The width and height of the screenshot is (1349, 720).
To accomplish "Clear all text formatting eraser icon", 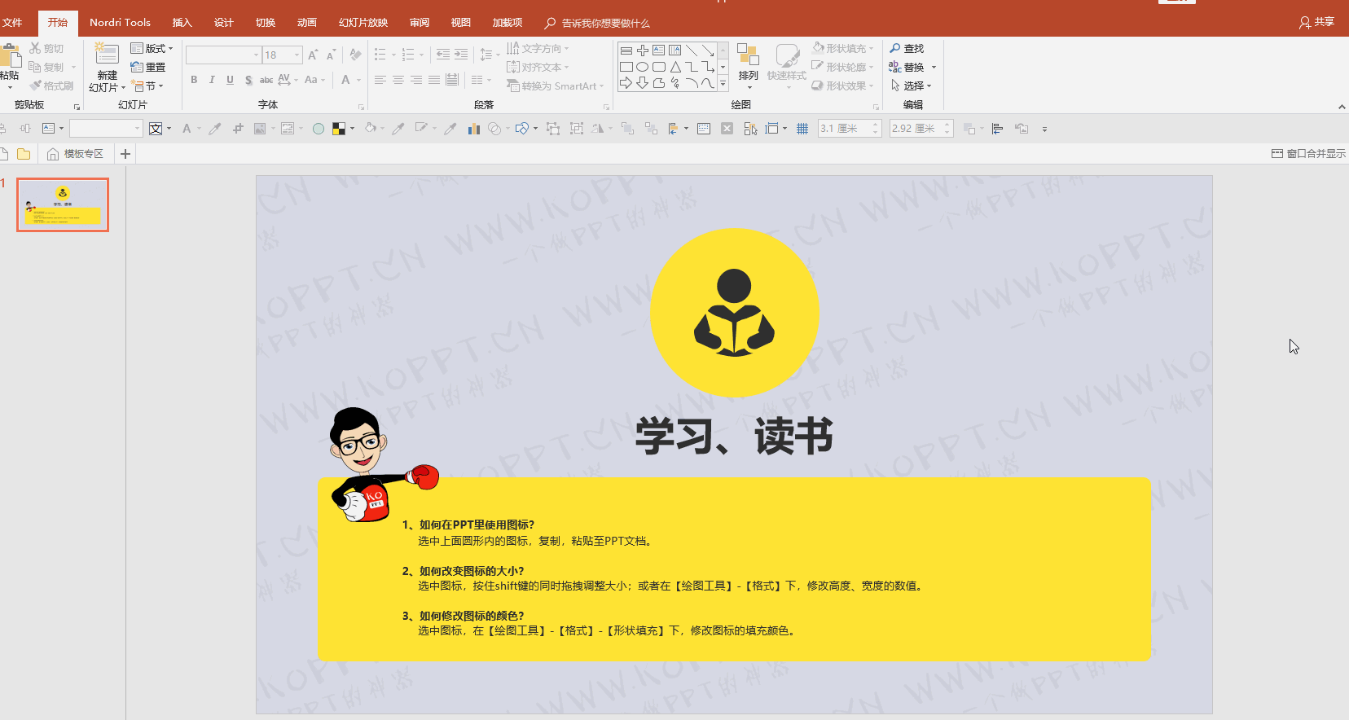I will click(355, 55).
